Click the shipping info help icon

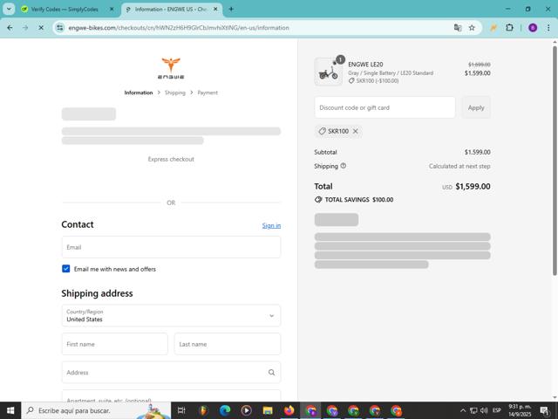343,166
